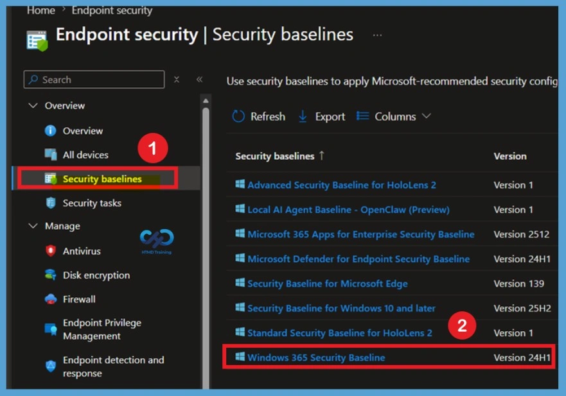566x396 pixels.
Task: Open Security Baseline for Microsoft Edge
Action: point(328,284)
